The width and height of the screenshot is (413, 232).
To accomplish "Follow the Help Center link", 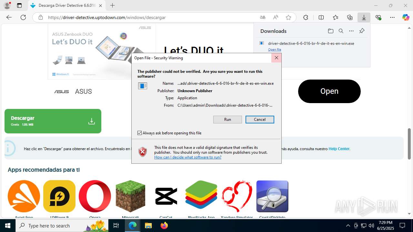I will pos(339,149).
